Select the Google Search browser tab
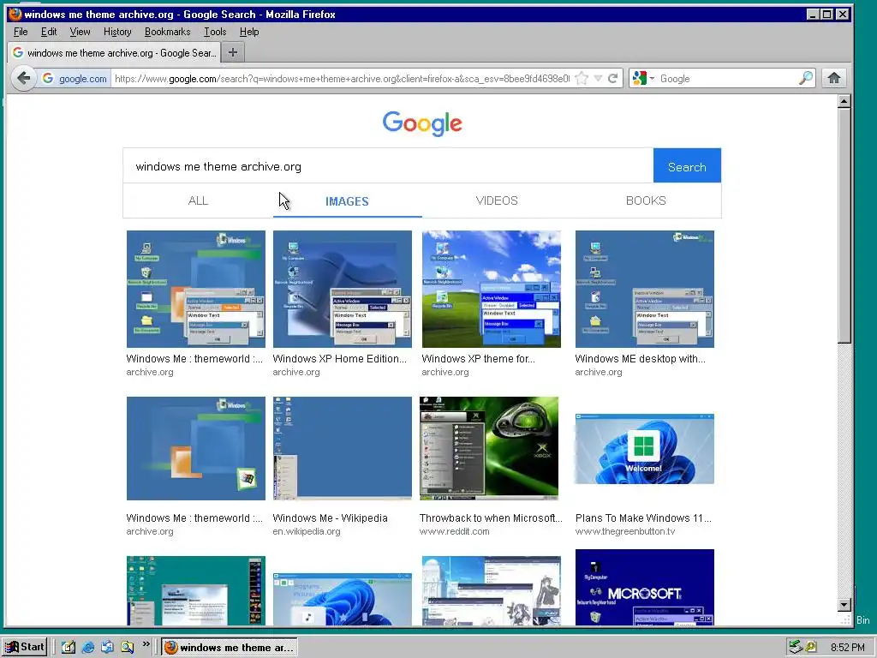Viewport: 877px width, 658px height. tap(114, 52)
